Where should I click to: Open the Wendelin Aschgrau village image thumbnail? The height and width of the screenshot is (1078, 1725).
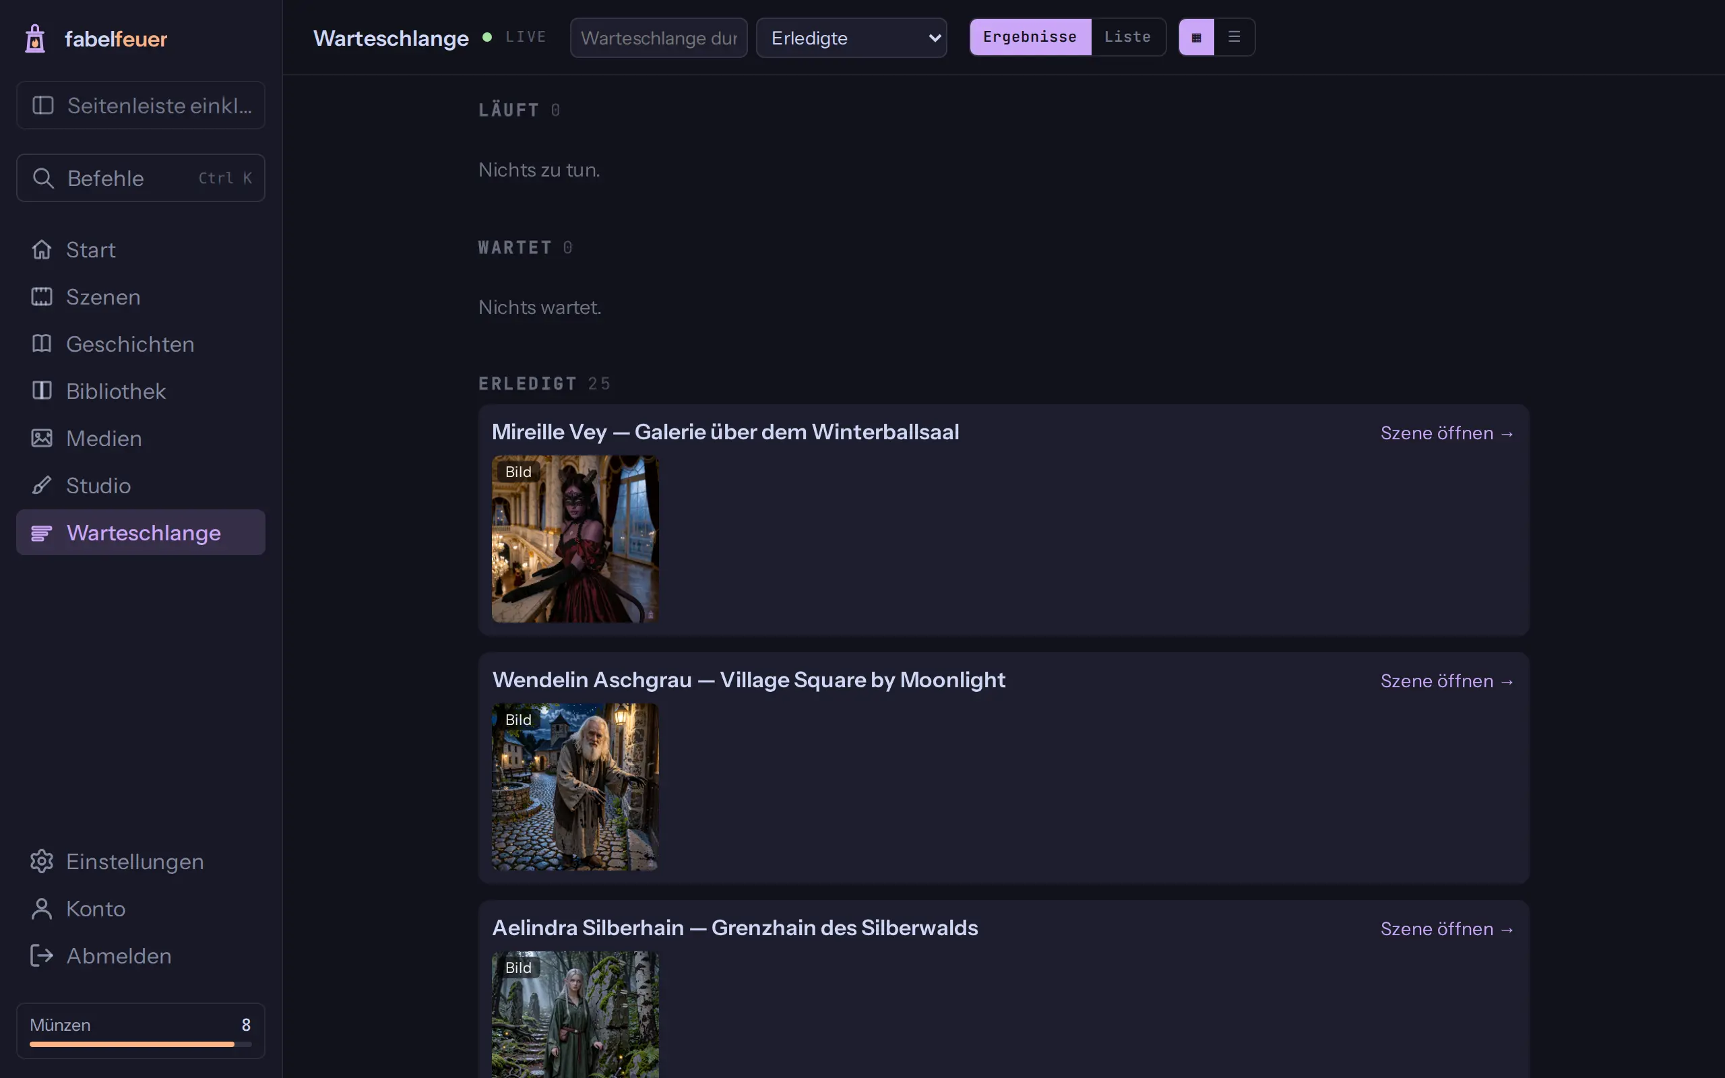point(575,787)
